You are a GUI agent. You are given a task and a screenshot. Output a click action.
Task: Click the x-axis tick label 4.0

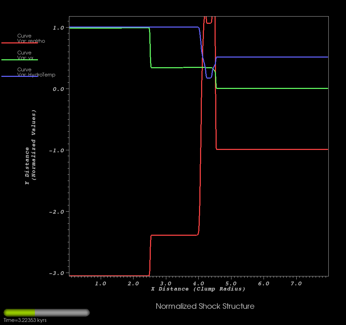point(198,284)
